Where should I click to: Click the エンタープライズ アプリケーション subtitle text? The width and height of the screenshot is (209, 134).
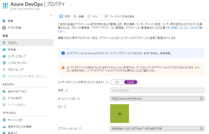coord(25,9)
